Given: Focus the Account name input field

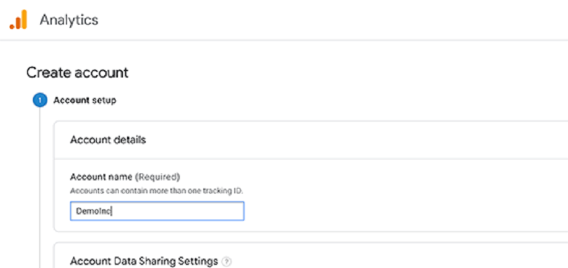Looking at the screenshot, I should point(157,211).
